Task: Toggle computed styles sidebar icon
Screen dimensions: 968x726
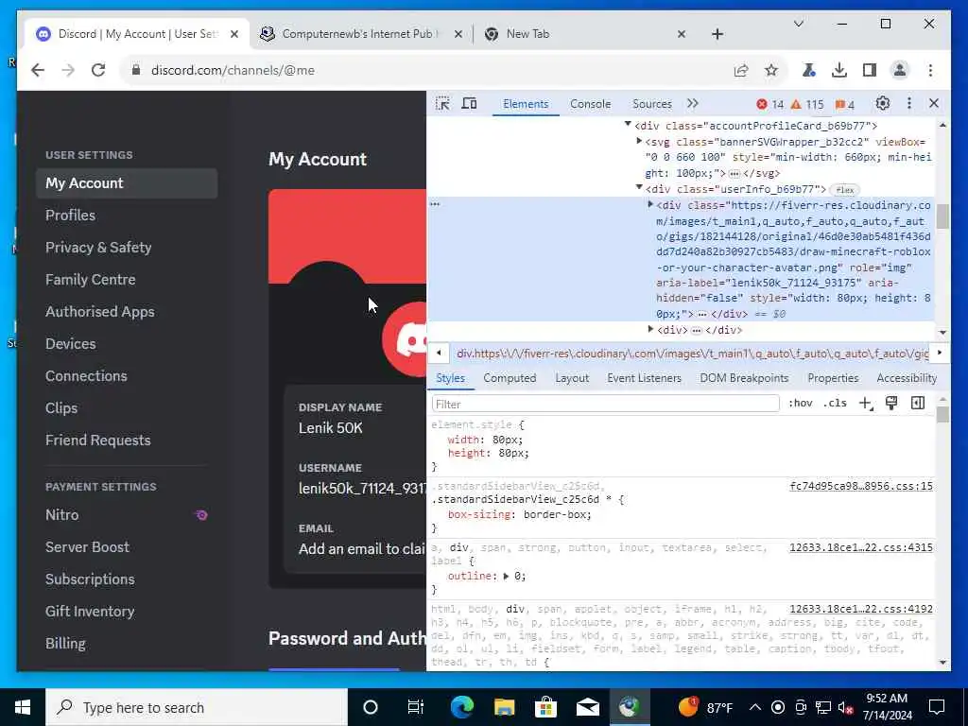Action: pyautogui.click(x=918, y=403)
